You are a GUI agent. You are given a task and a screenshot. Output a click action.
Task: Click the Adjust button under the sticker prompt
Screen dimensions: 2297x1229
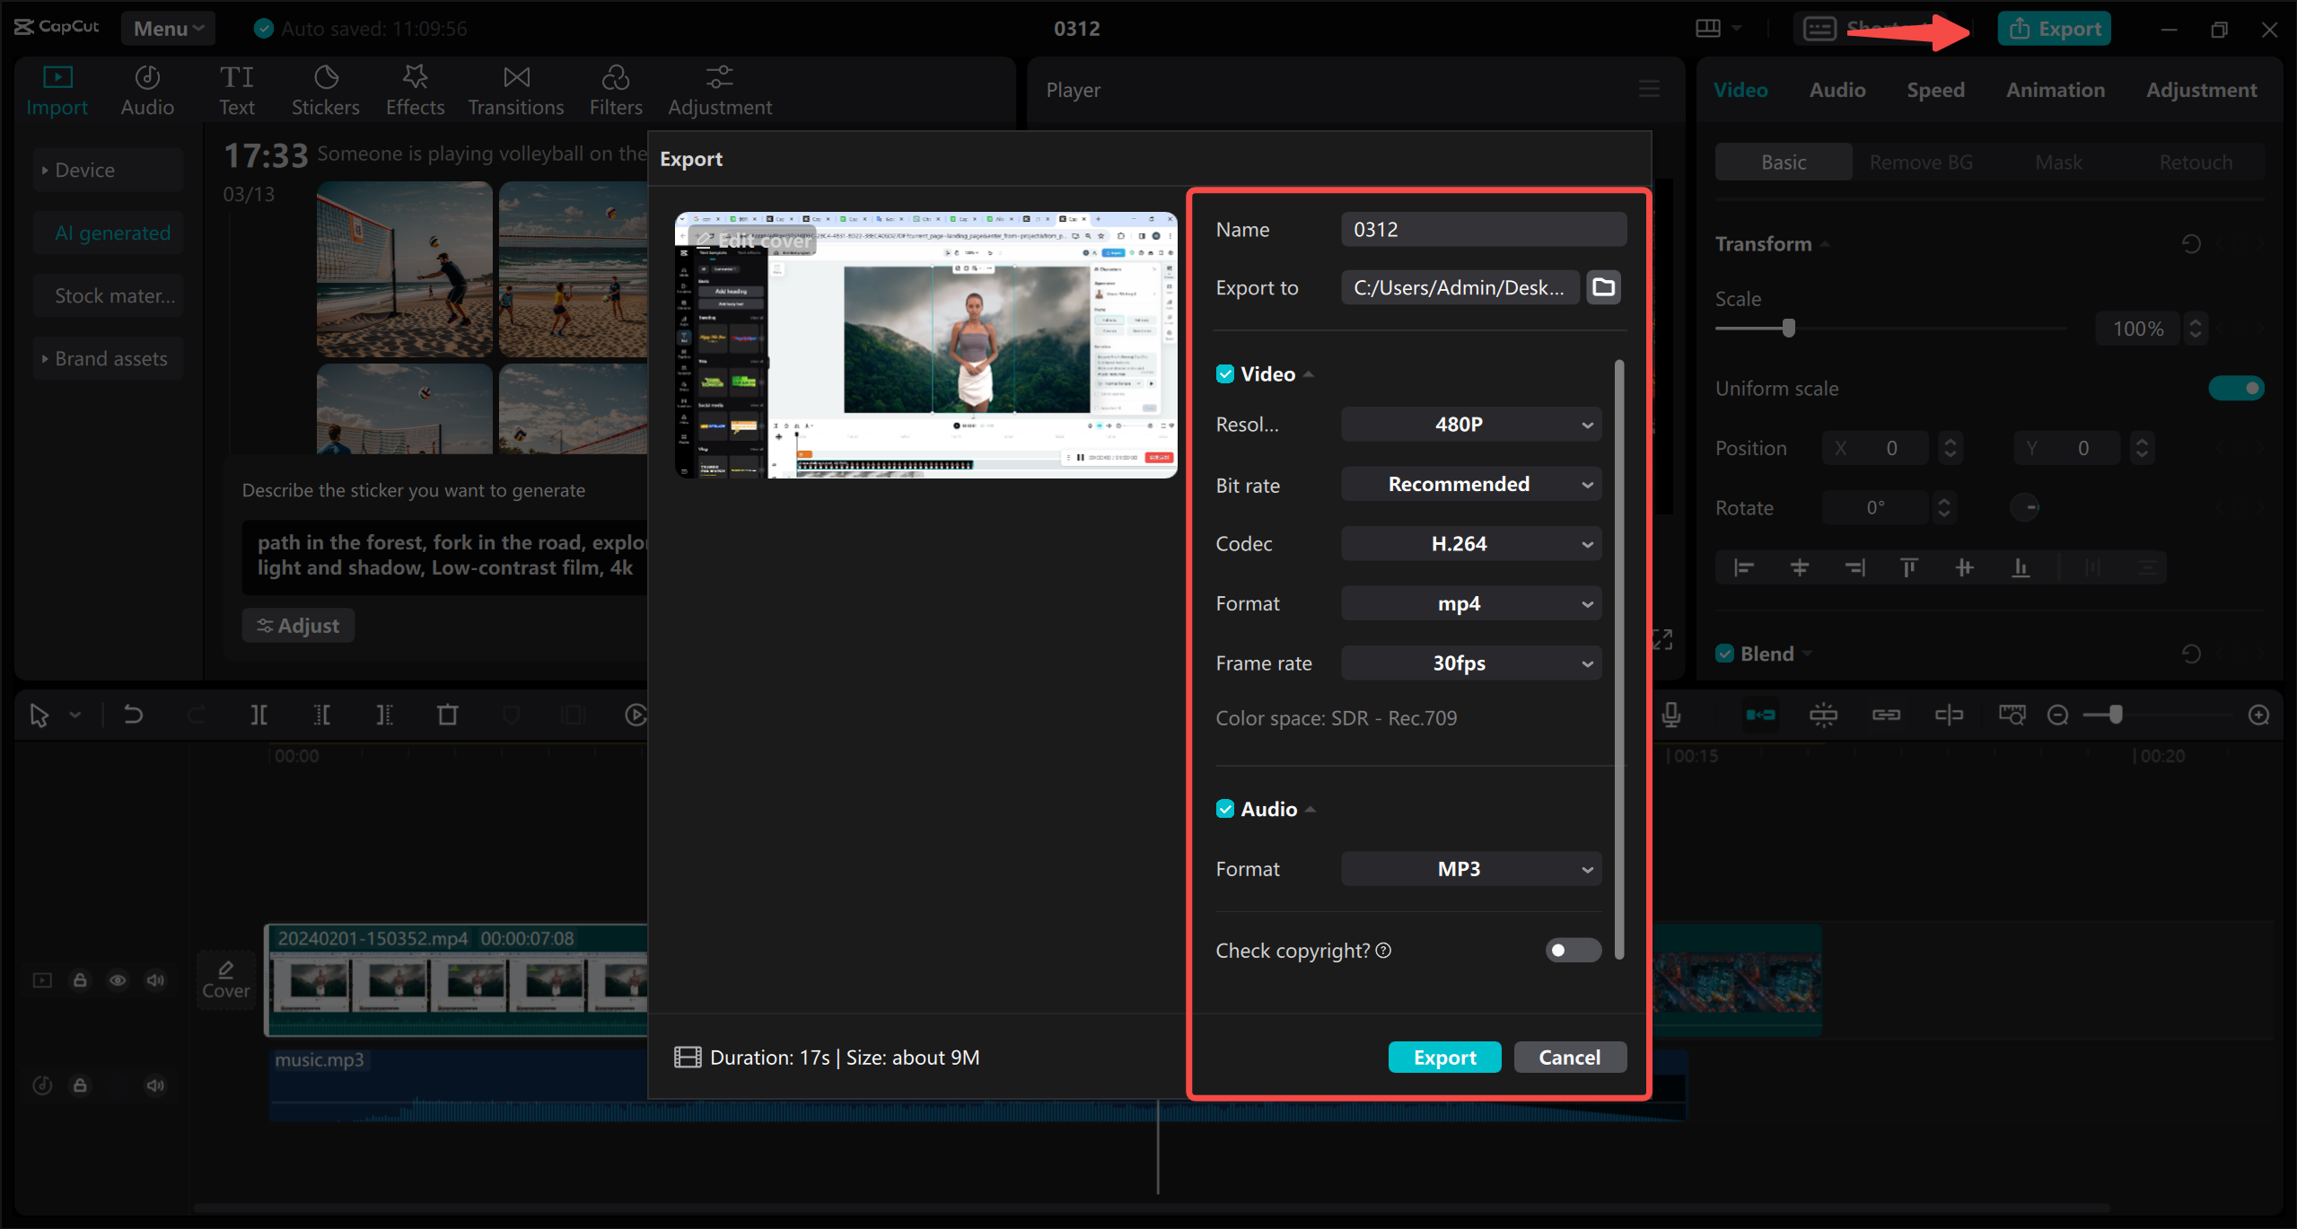[298, 625]
